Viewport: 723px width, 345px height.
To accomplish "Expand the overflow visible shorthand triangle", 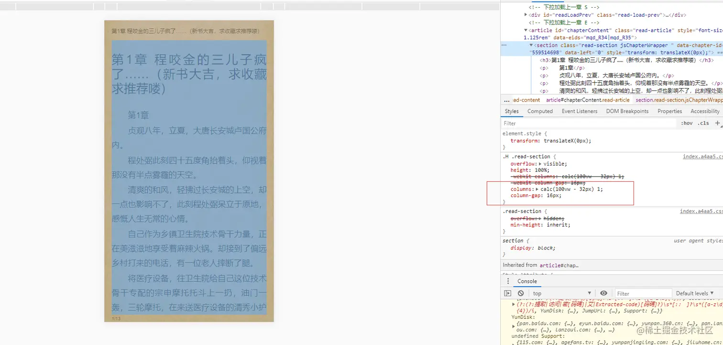I will (540, 164).
